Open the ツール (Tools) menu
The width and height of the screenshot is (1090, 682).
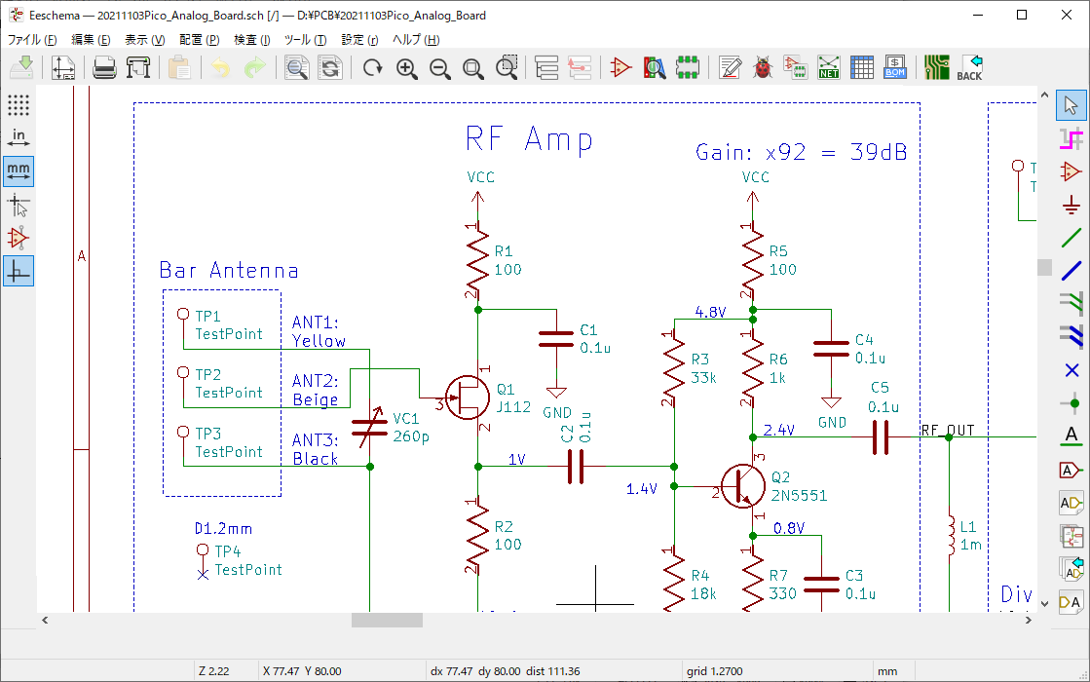pyautogui.click(x=305, y=40)
